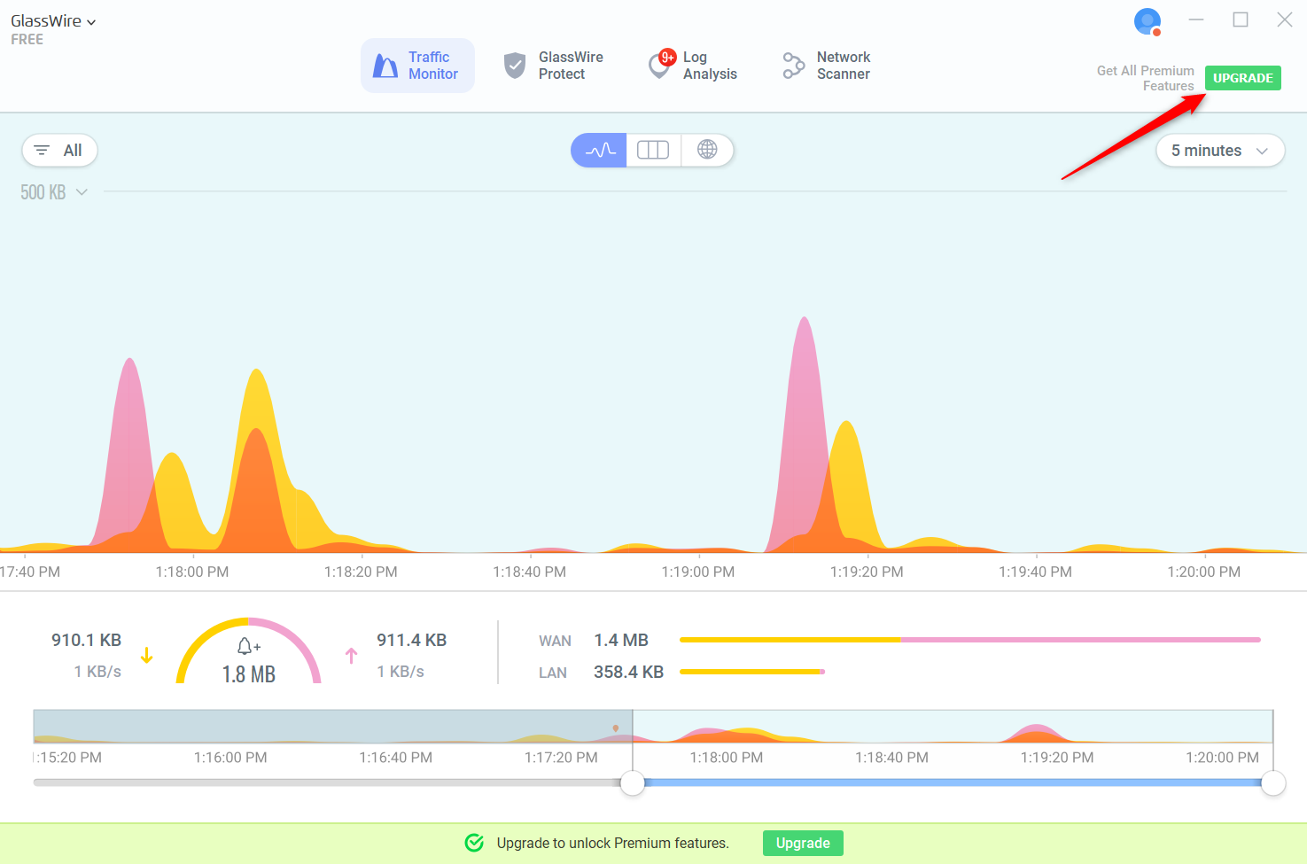The width and height of the screenshot is (1307, 864).
Task: Open the GlassWire main menu dropdown
Action: pyautogui.click(x=53, y=21)
